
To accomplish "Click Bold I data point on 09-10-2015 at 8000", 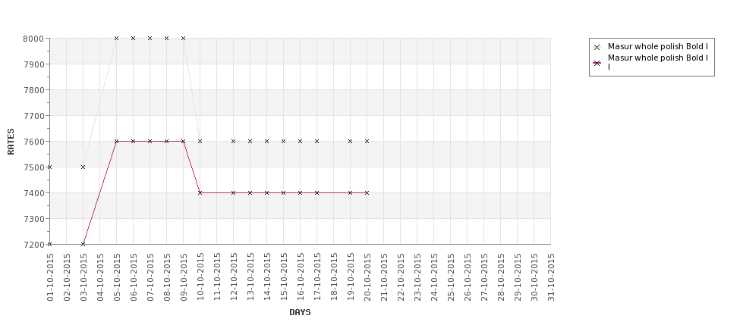I will click(x=183, y=38).
